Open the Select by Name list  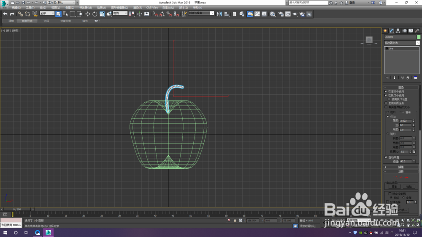pos(65,14)
